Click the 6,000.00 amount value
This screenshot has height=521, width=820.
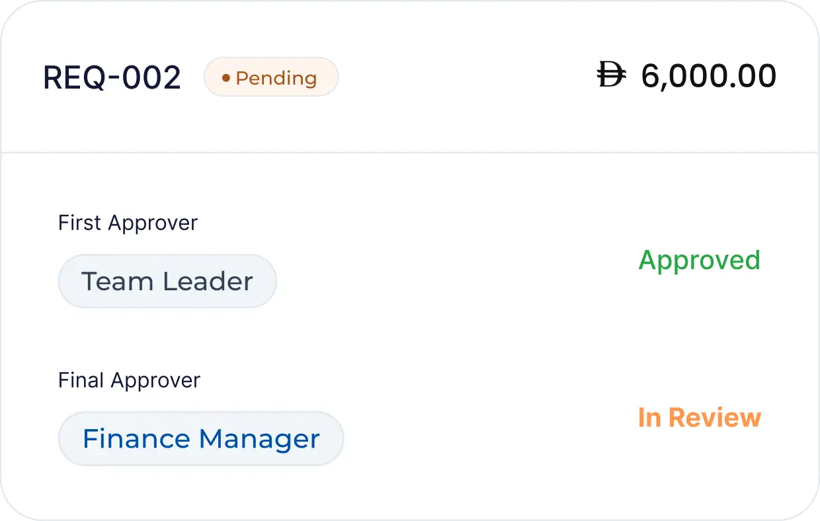[x=708, y=76]
